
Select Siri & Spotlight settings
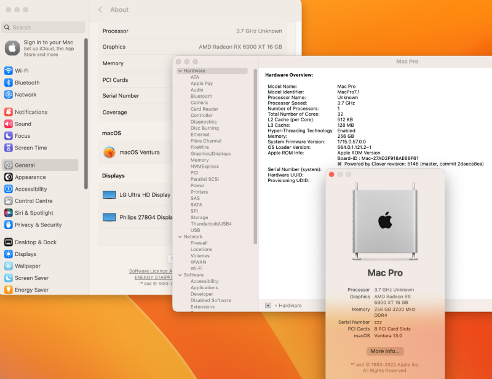click(34, 213)
